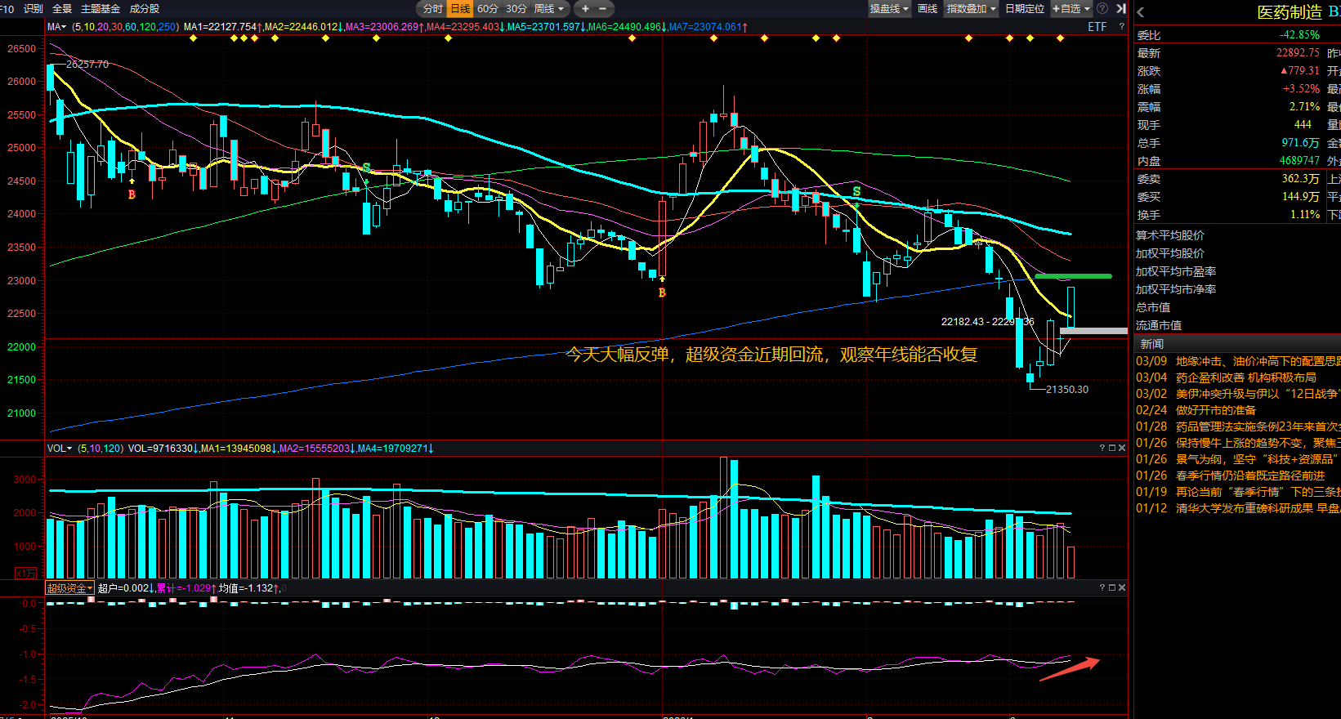Click the help question mark in top toolbar
This screenshot has width=1341, height=719.
[x=1102, y=9]
